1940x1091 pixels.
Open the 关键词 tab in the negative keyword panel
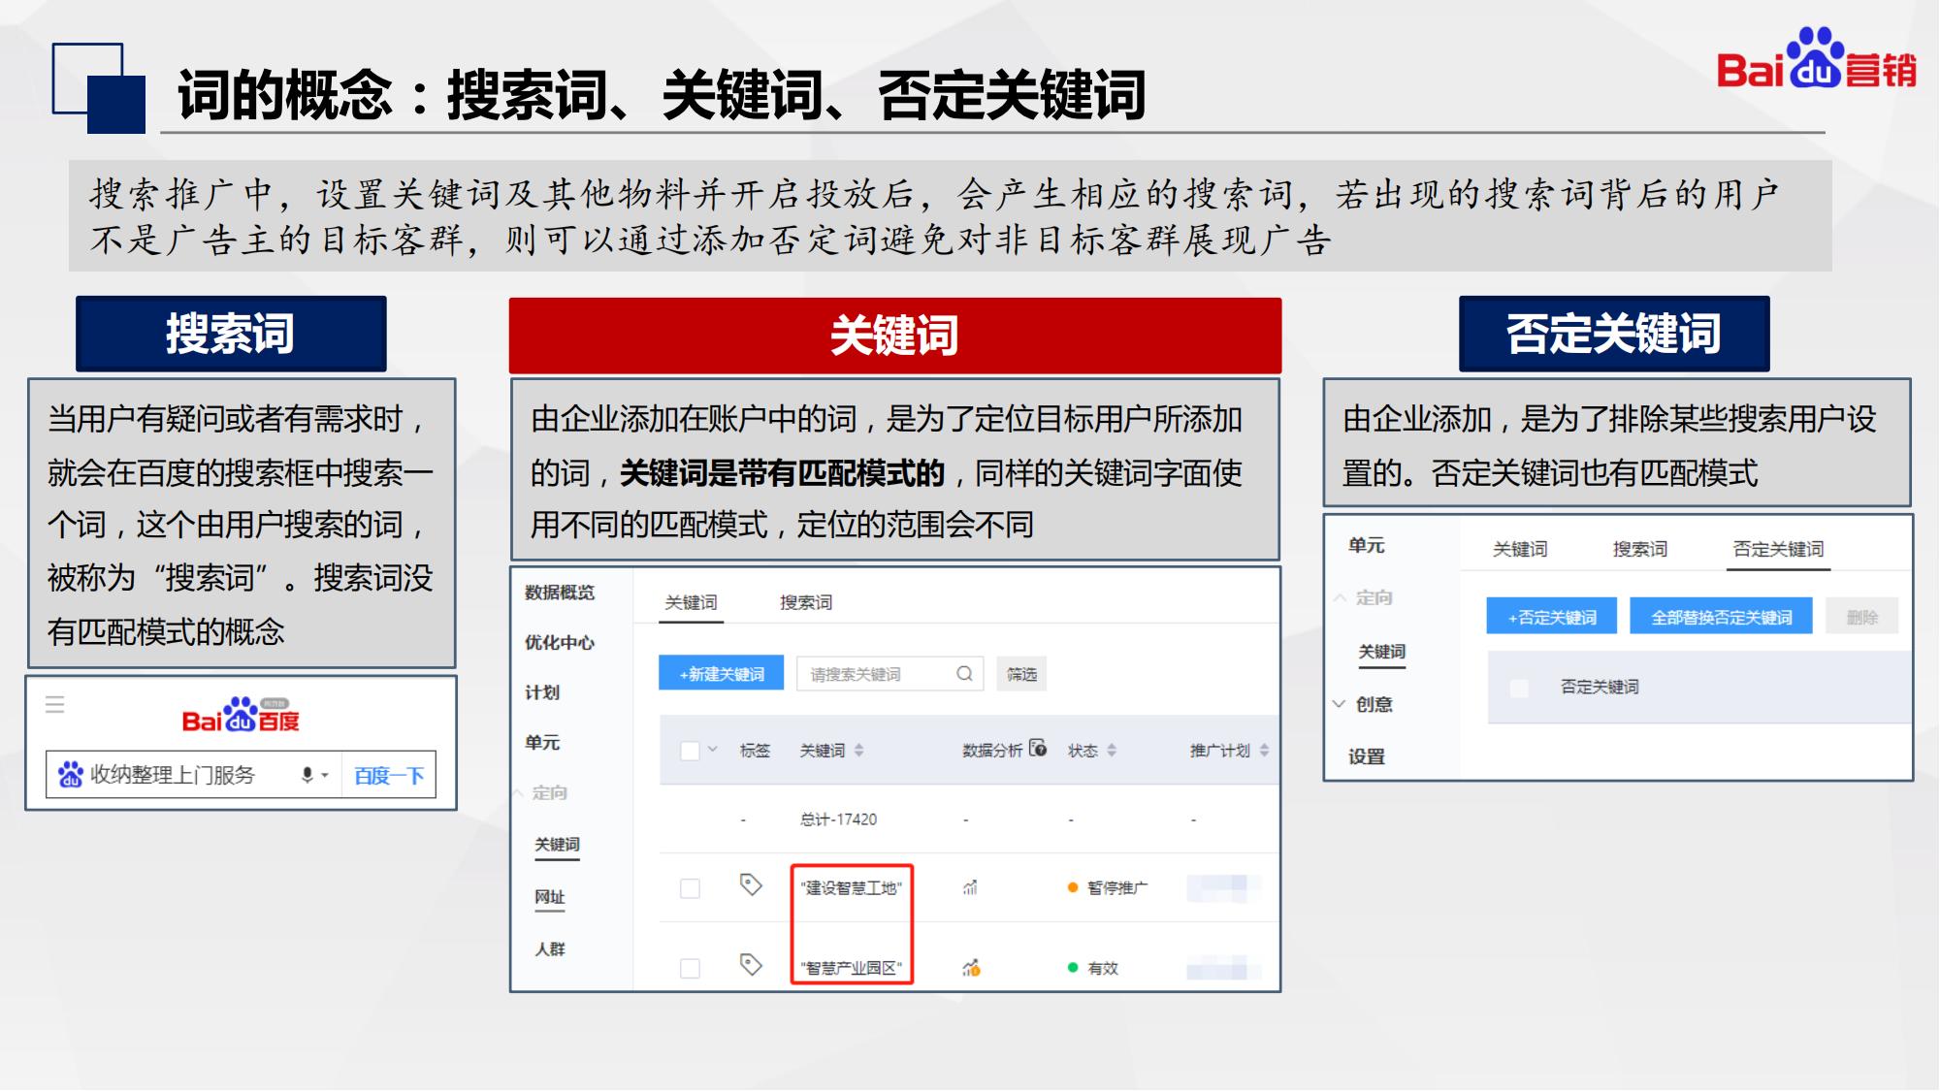pyautogui.click(x=1519, y=549)
